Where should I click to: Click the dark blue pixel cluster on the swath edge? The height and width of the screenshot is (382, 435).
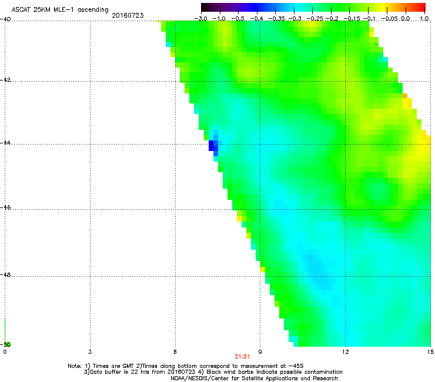click(213, 146)
